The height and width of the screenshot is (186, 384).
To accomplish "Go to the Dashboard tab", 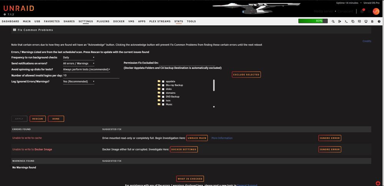I will (x=10, y=21).
